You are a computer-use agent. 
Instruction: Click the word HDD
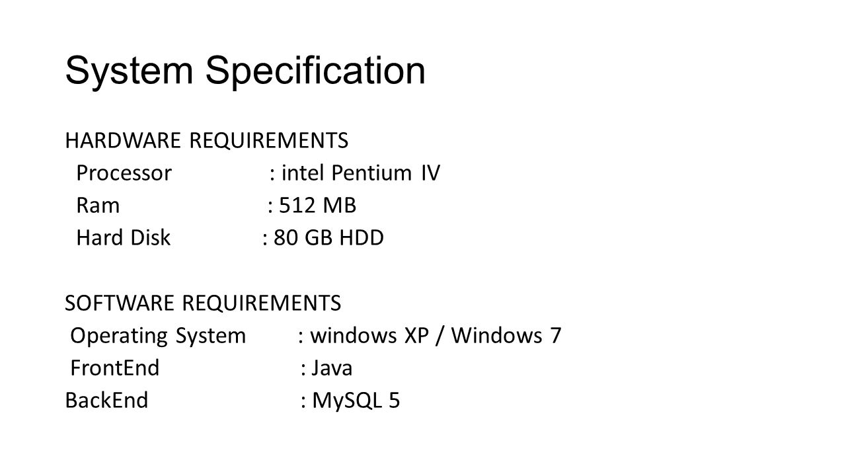point(362,238)
